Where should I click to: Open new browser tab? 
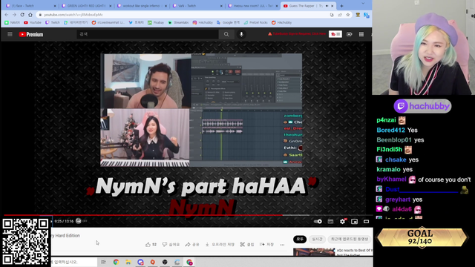tap(341, 6)
